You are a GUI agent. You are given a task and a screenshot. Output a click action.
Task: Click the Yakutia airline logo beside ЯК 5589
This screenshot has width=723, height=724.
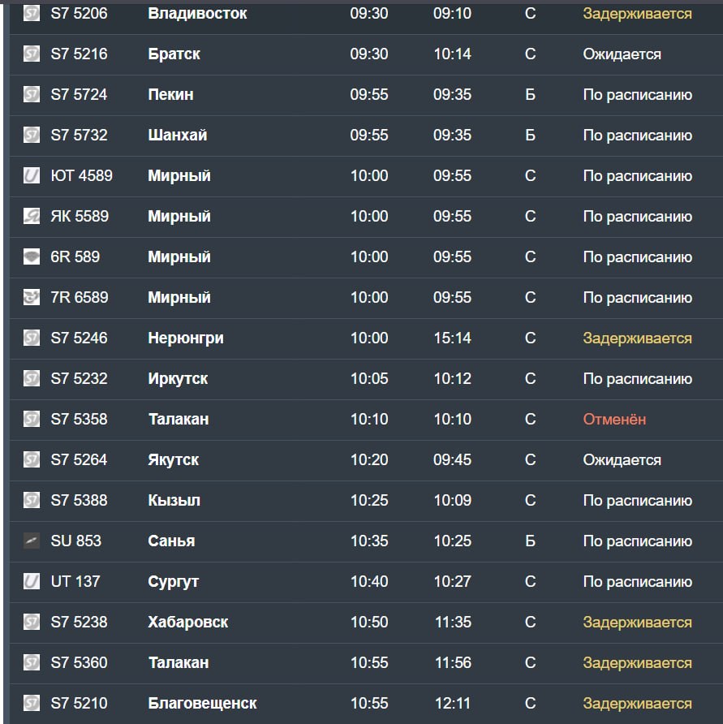[x=32, y=216]
